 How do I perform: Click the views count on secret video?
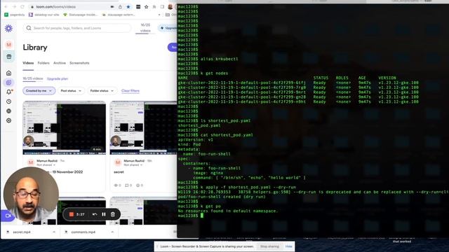pyautogui.click(x=117, y=185)
